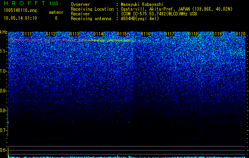
Task: Click the kHz axis unit label
Action: tap(4, 32)
